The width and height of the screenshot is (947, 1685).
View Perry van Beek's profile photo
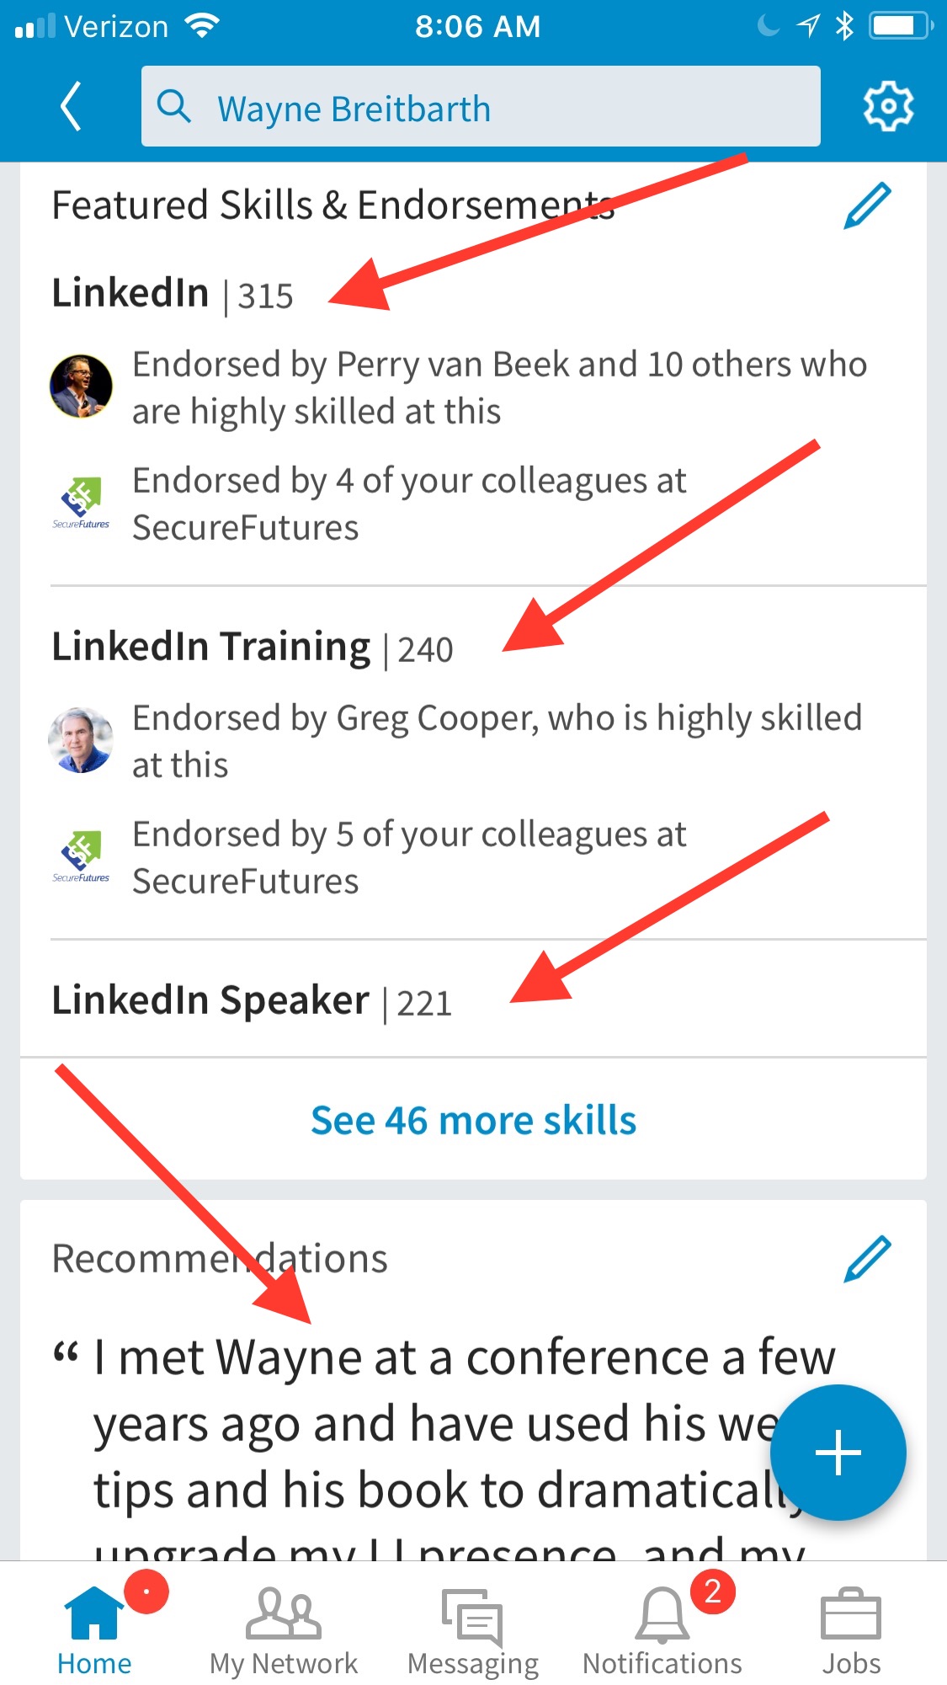tap(81, 385)
